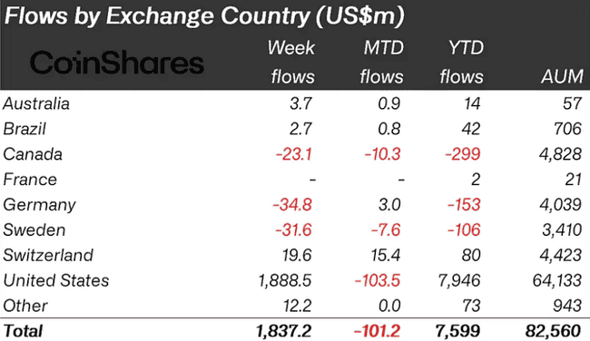Image resolution: width=590 pixels, height=341 pixels.
Task: Click Canada's -299 YTD flows value
Action: point(462,154)
